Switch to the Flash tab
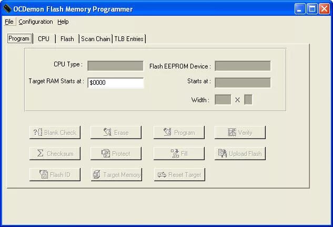333x227 pixels. point(67,39)
